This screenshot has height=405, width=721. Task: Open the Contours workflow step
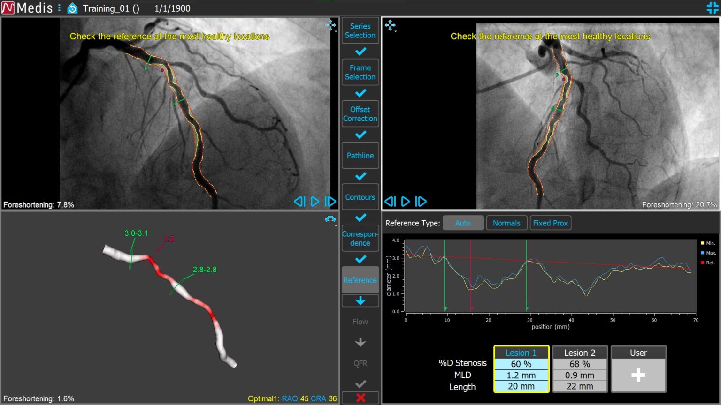360,197
